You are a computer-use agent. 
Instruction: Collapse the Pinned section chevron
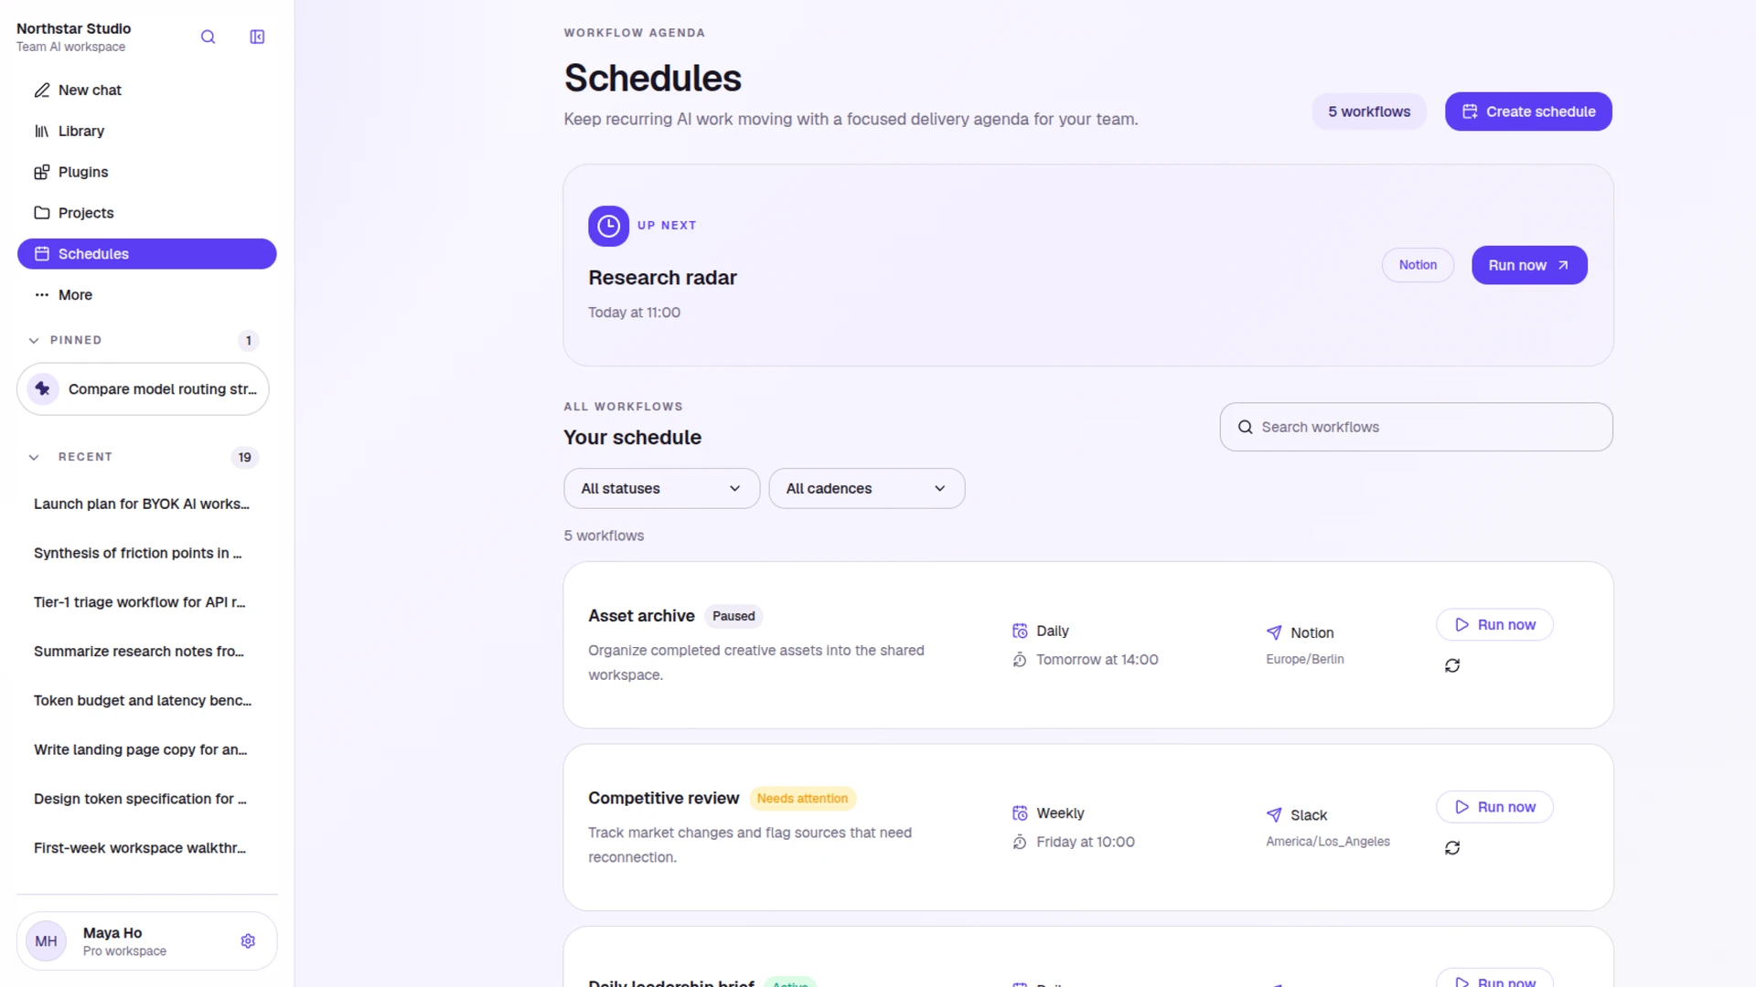34,341
